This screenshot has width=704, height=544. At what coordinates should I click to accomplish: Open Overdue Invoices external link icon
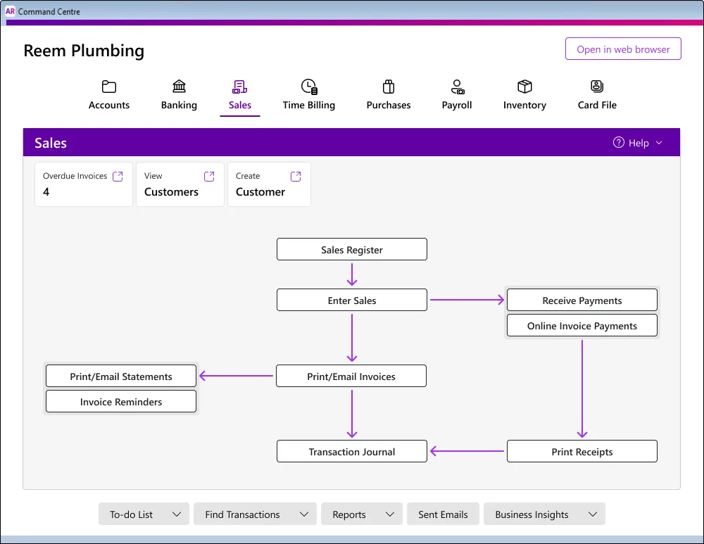pos(118,177)
